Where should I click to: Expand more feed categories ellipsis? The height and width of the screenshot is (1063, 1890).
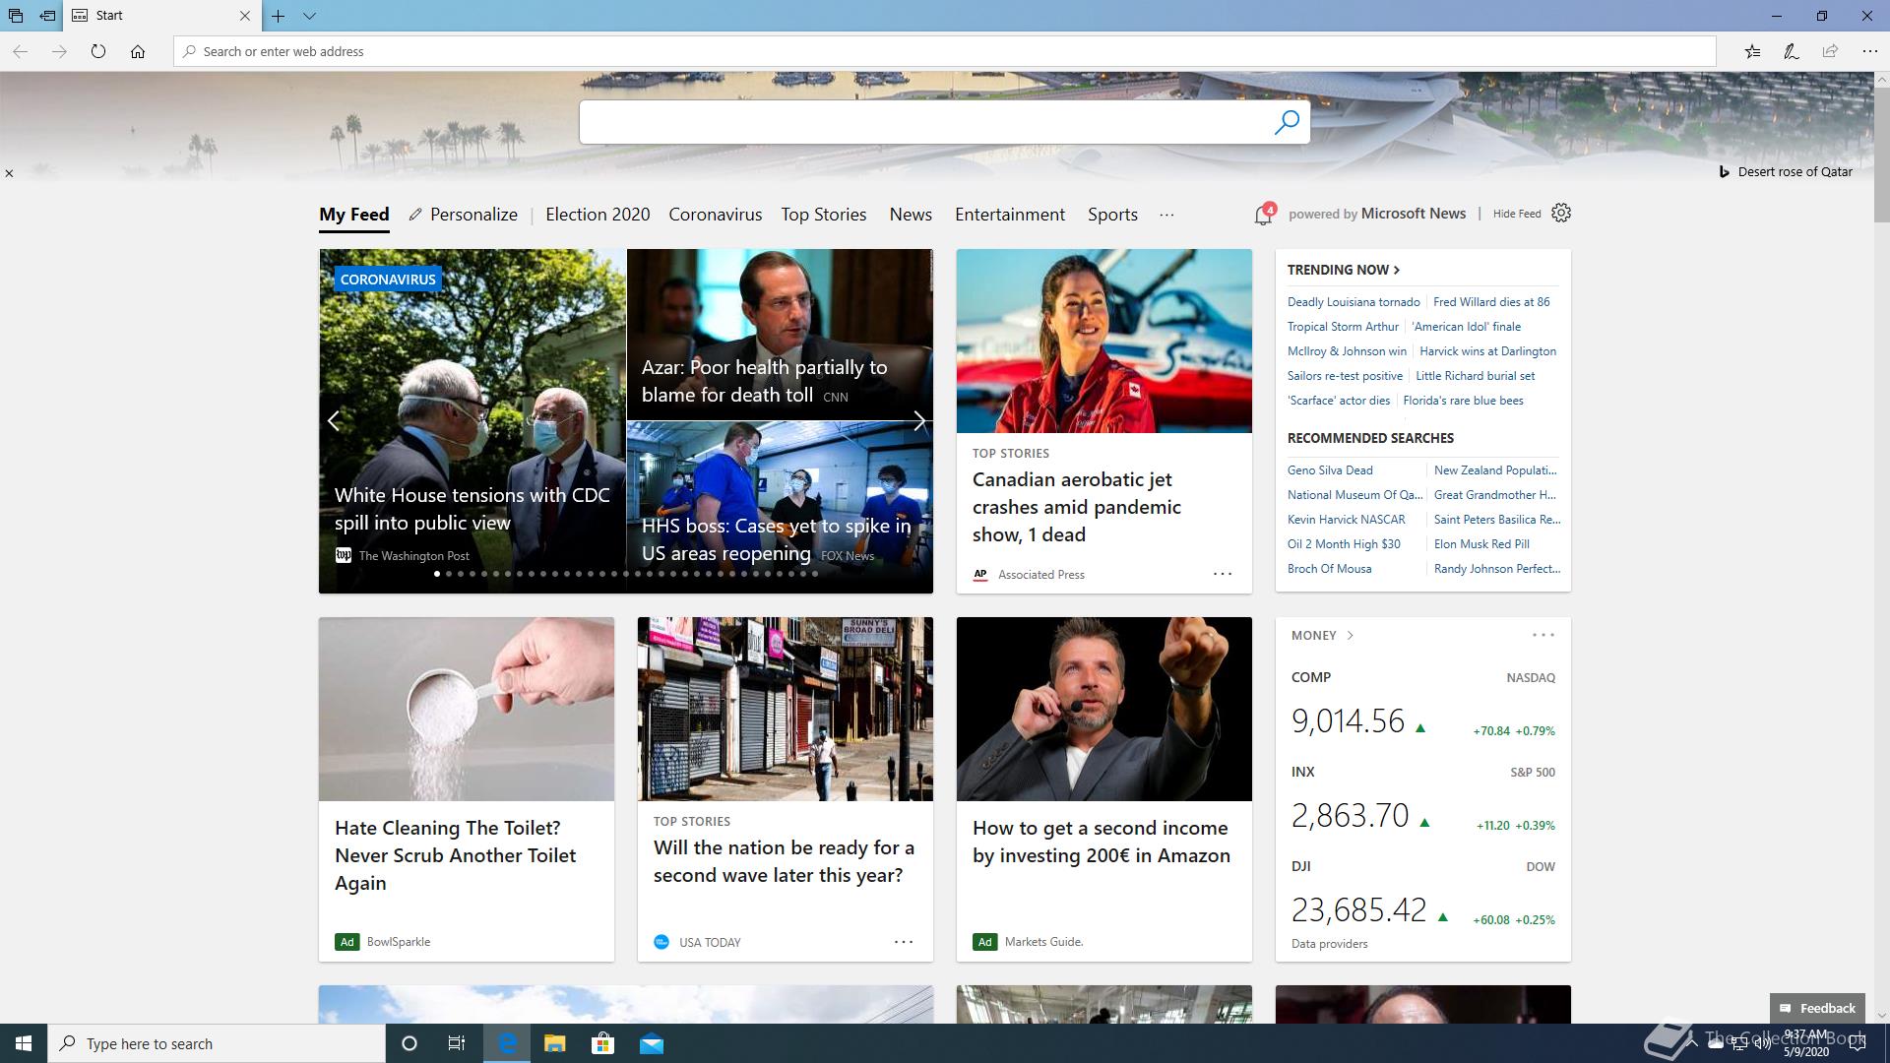click(1166, 215)
